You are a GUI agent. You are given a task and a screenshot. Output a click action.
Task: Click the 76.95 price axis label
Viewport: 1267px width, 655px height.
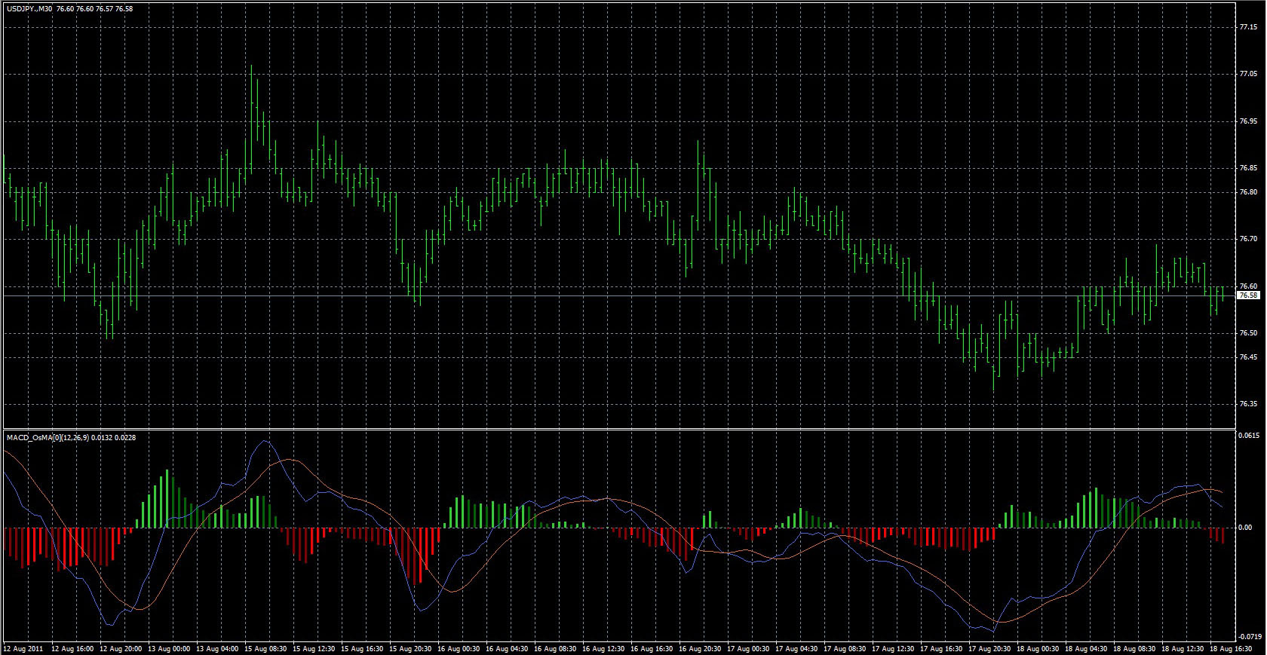pyautogui.click(x=1248, y=121)
